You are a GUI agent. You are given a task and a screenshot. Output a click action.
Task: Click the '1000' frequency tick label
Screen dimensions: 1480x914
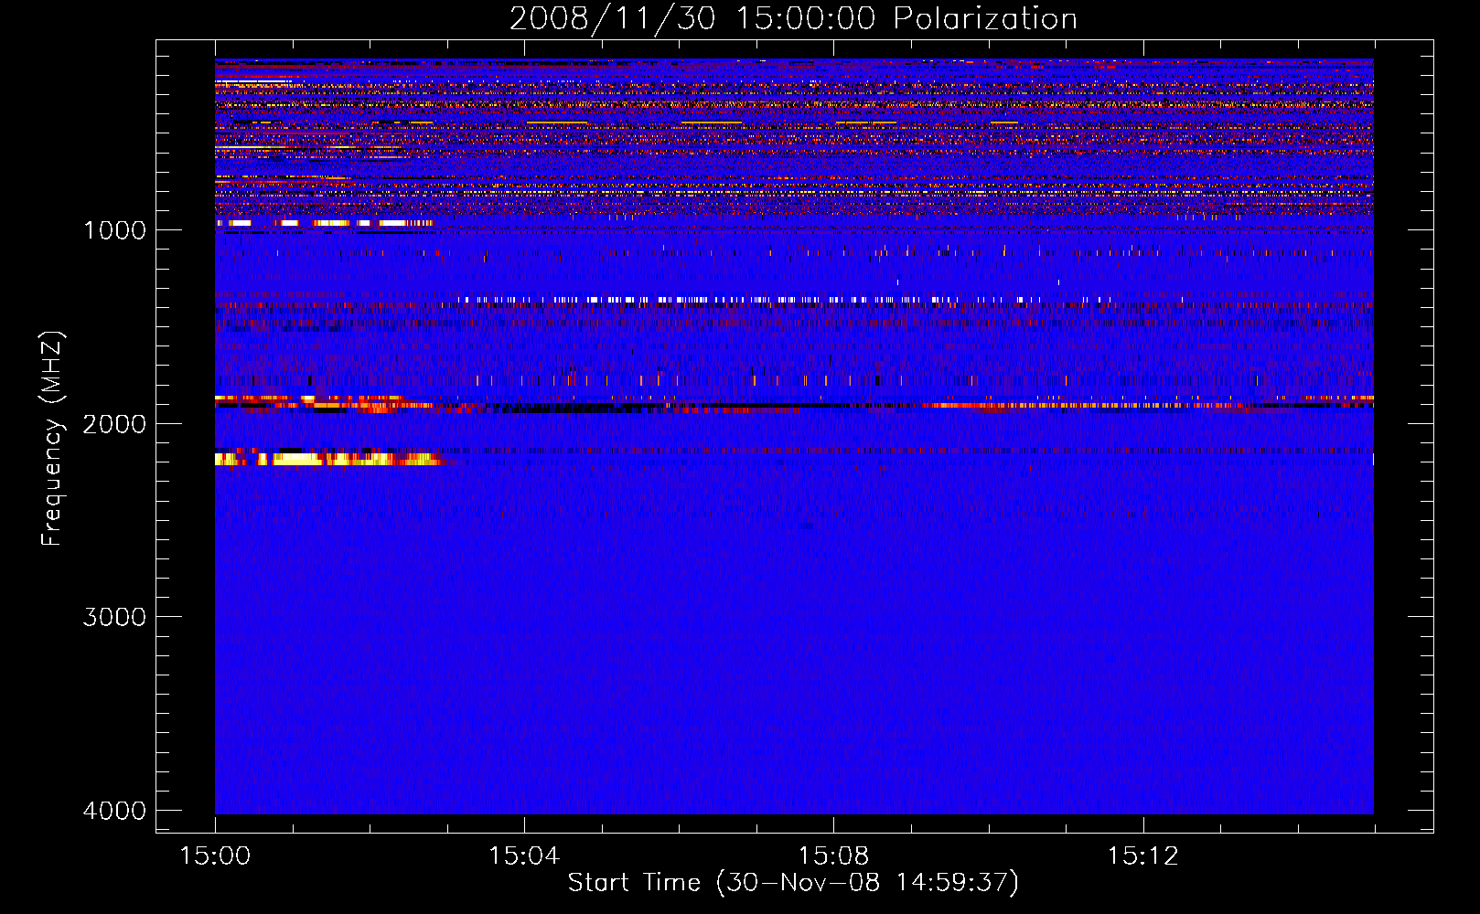[114, 229]
